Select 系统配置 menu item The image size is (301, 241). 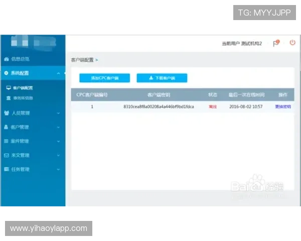tap(33, 73)
